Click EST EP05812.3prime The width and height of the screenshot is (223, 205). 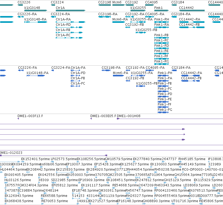coord(64,185)
